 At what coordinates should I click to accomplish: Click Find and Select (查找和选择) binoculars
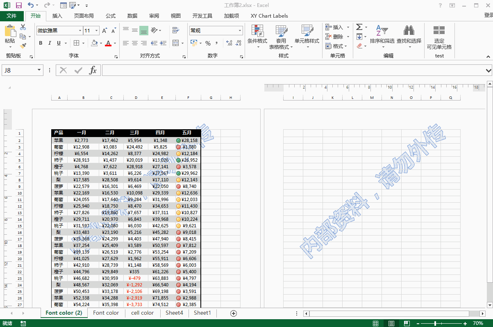[409, 35]
